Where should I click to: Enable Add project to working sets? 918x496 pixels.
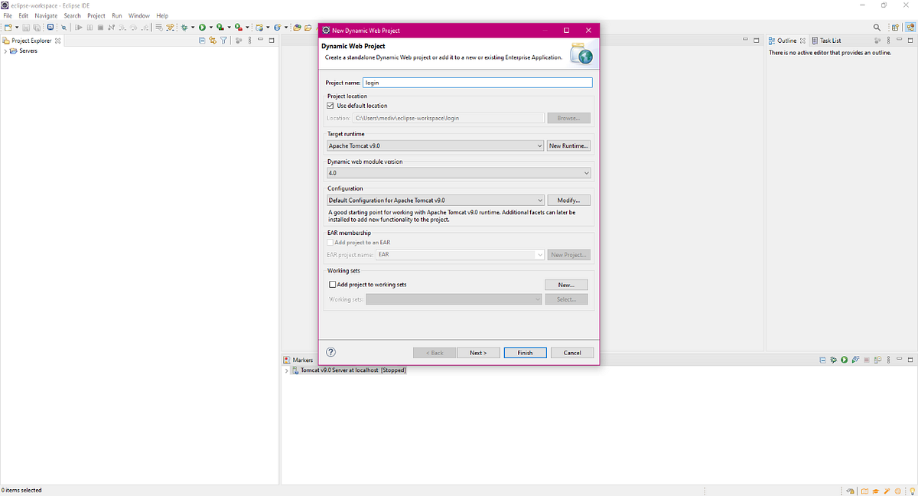click(x=333, y=284)
